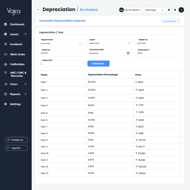Open the grid apps icon in header
Screen dimensions: 190x190
[x=169, y=10]
